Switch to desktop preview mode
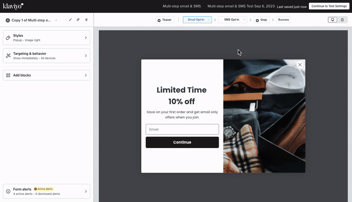Image resolution: width=352 pixels, height=202 pixels. [333, 20]
